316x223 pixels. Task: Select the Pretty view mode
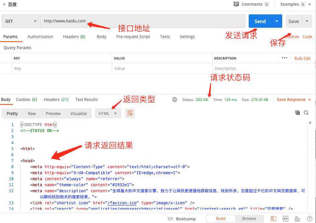coord(12,114)
